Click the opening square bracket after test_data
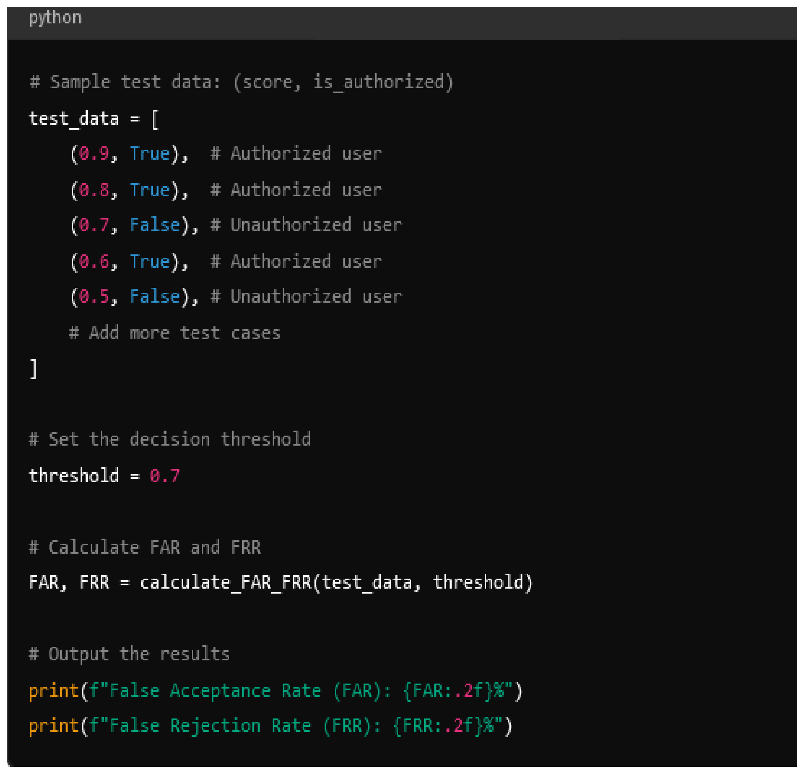Viewport: 804px width, 774px height. [x=155, y=120]
